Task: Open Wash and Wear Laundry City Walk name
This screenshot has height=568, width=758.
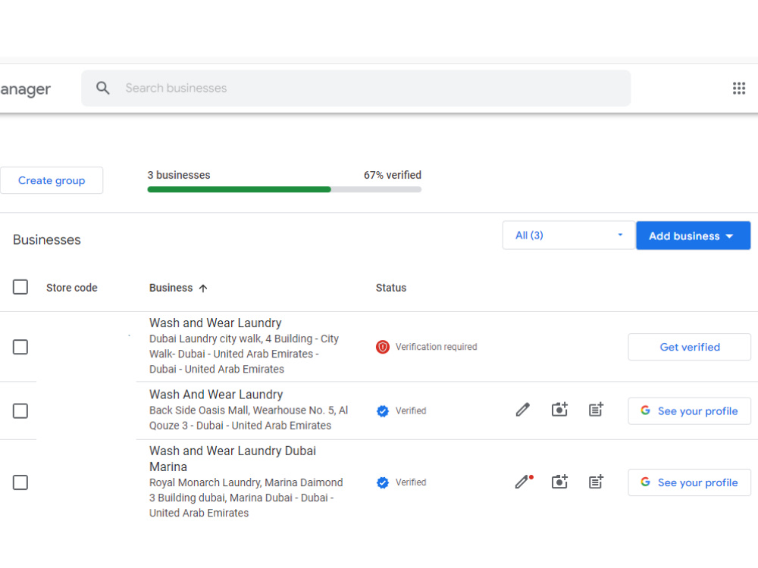Action: pyautogui.click(x=215, y=323)
